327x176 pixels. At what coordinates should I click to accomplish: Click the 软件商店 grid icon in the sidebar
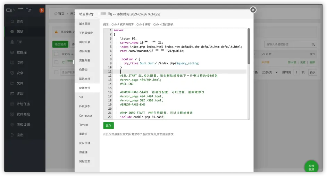[x=12, y=114]
